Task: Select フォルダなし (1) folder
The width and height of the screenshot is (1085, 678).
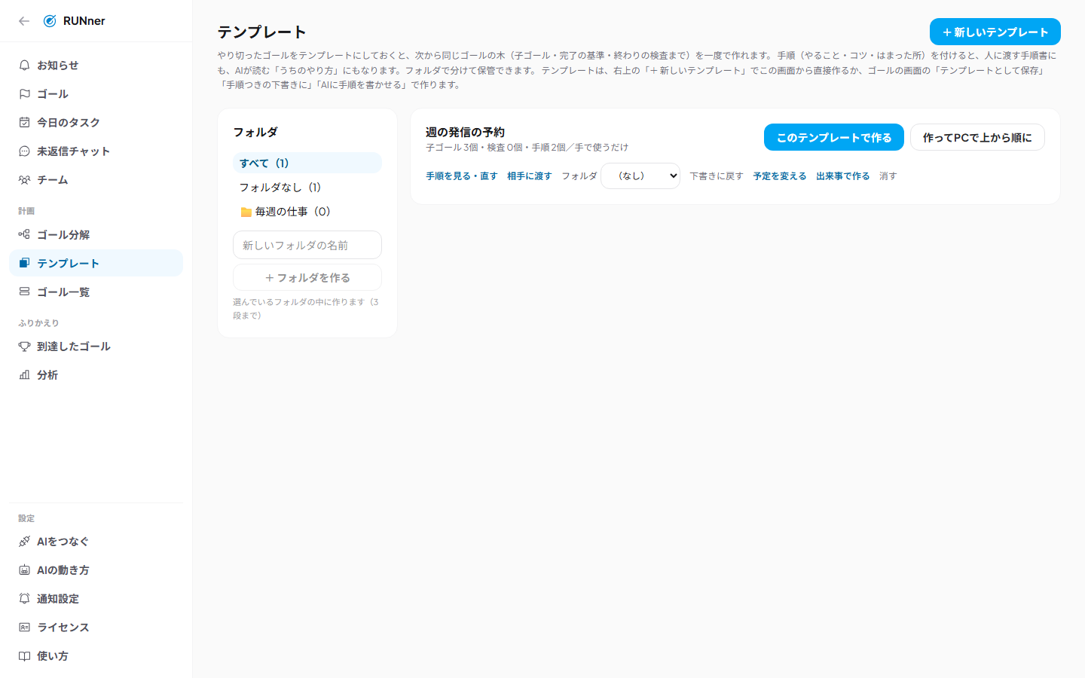Action: click(307, 188)
